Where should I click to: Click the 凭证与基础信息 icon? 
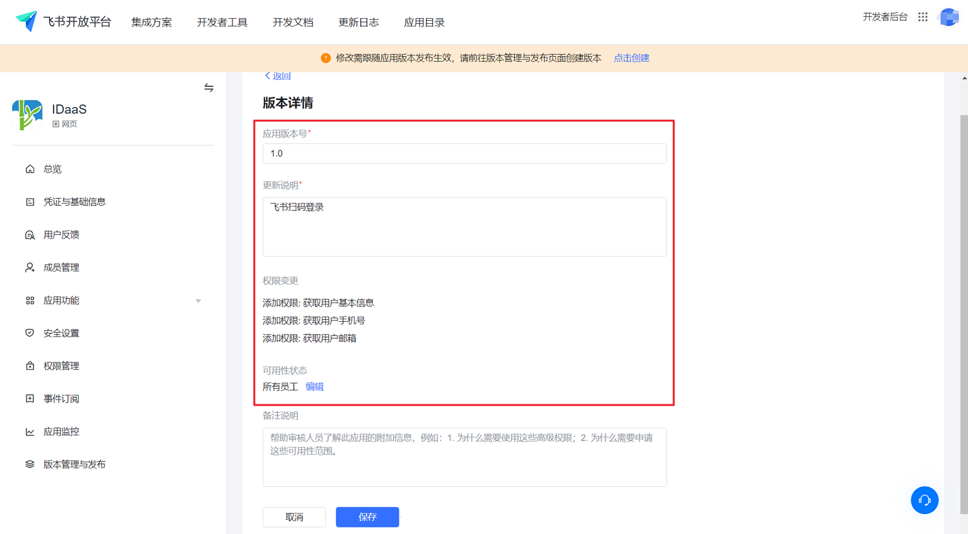point(30,202)
